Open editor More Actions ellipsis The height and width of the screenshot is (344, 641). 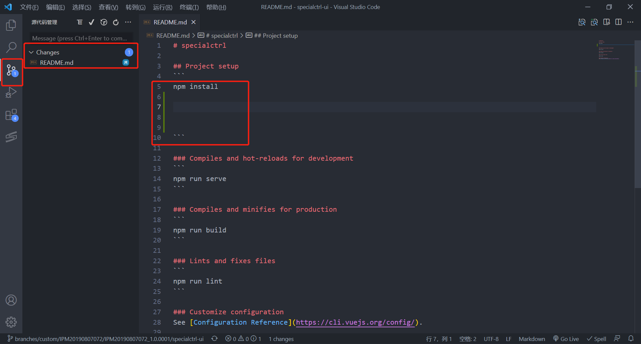(630, 22)
